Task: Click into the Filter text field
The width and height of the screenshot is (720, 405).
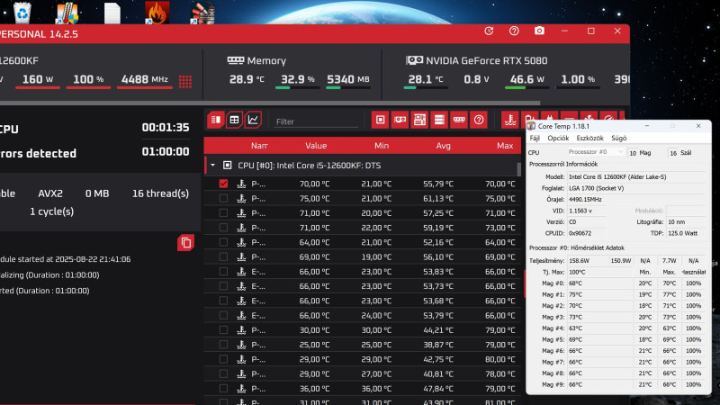Action: tap(316, 121)
